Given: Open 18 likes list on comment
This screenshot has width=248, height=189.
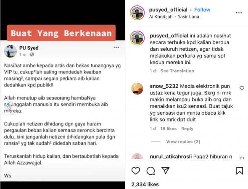Looking at the screenshot, I should 169,129.
